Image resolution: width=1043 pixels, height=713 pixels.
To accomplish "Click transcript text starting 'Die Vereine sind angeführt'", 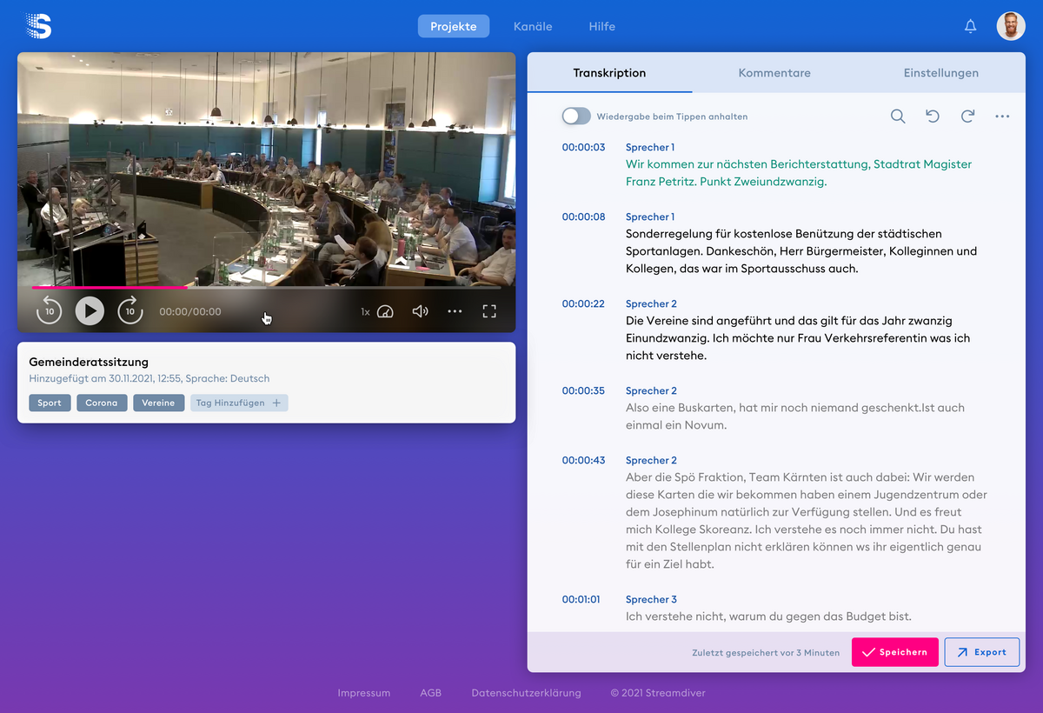I will pos(798,338).
